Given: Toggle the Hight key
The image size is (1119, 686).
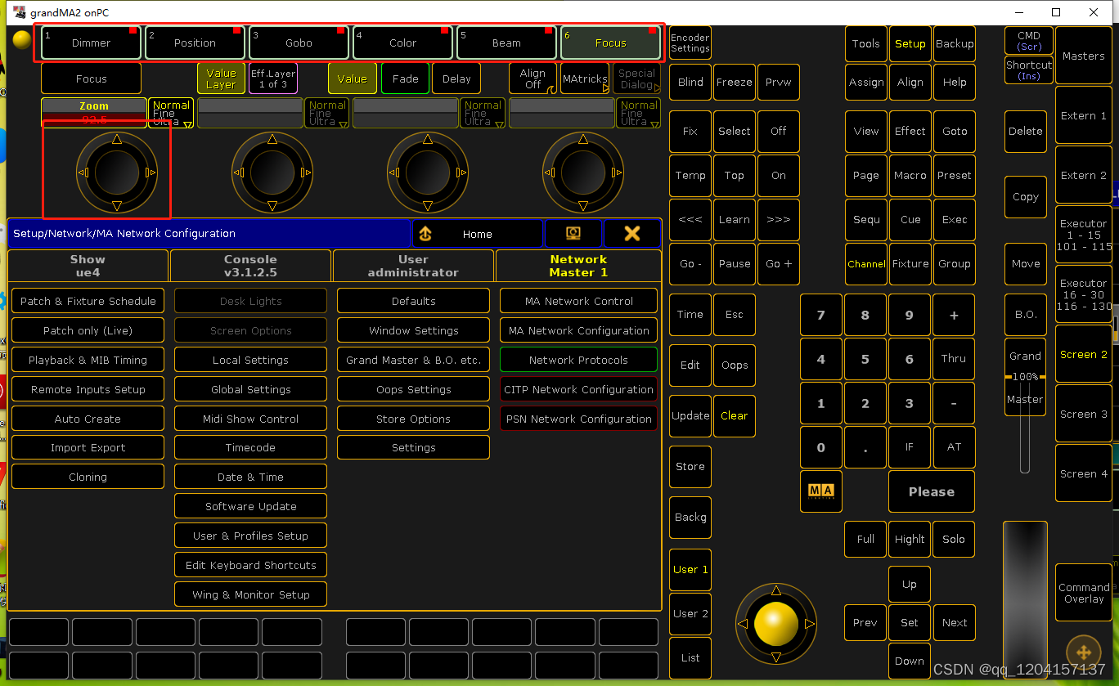Looking at the screenshot, I should [910, 539].
